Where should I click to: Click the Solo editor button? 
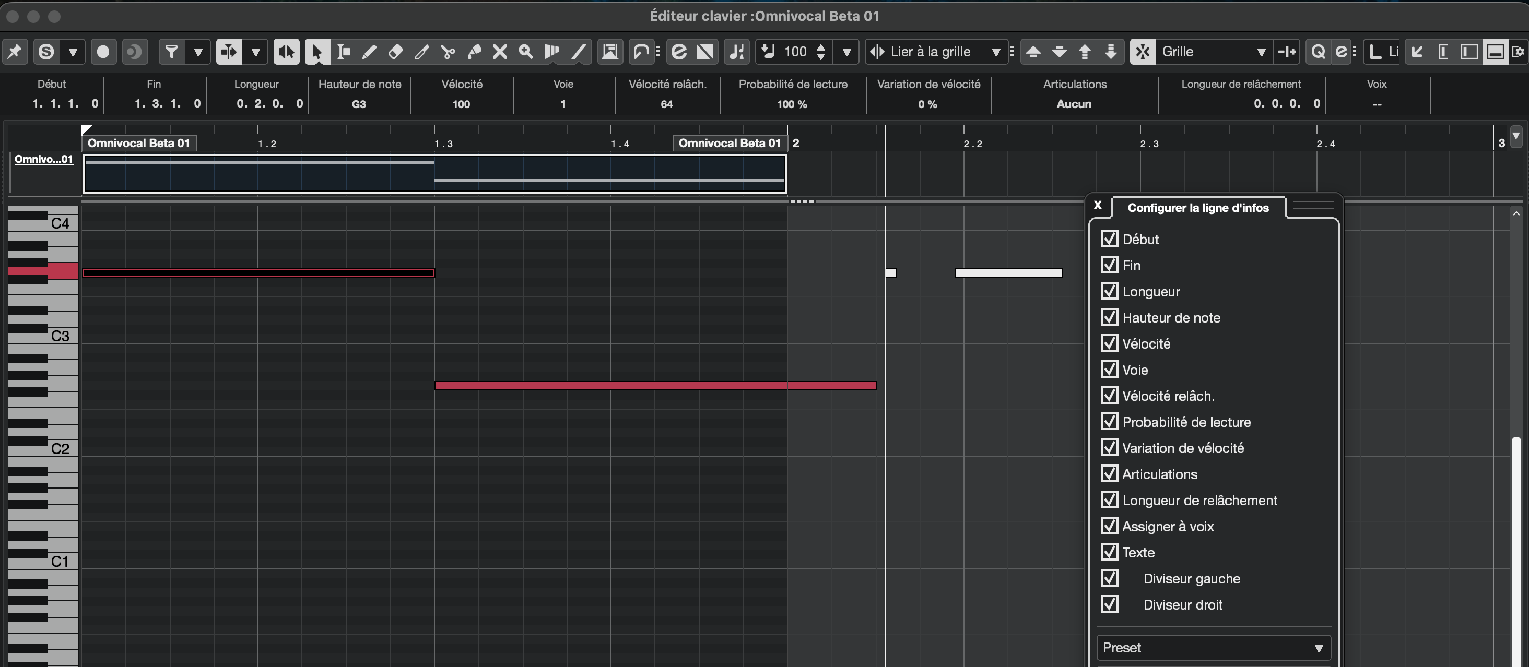[x=46, y=52]
